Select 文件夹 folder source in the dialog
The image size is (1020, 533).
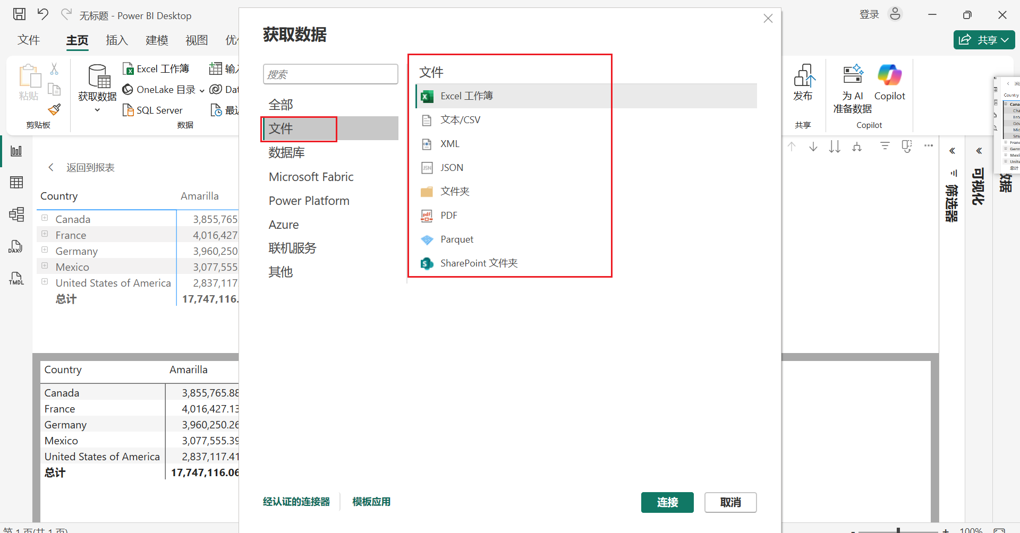point(586,192)
